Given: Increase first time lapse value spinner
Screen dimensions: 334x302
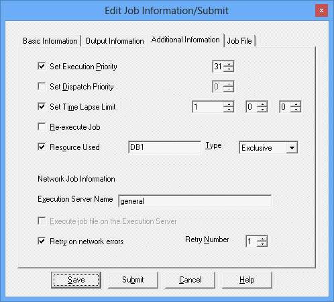Looking at the screenshot, I should click(229, 104).
